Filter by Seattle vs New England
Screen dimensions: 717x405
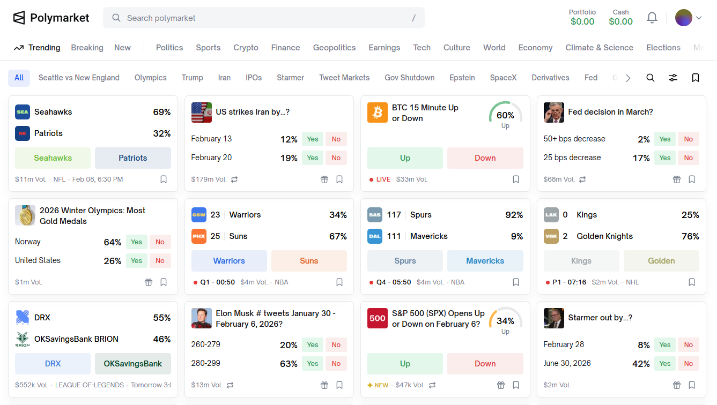[79, 78]
